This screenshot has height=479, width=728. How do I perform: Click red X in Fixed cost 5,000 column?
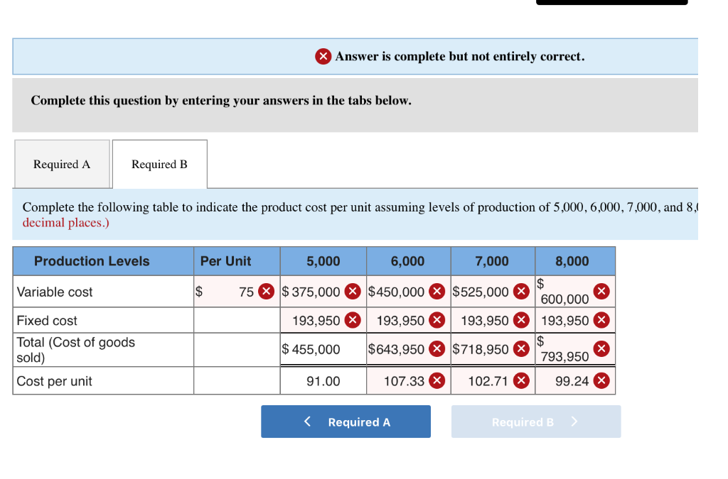[353, 320]
